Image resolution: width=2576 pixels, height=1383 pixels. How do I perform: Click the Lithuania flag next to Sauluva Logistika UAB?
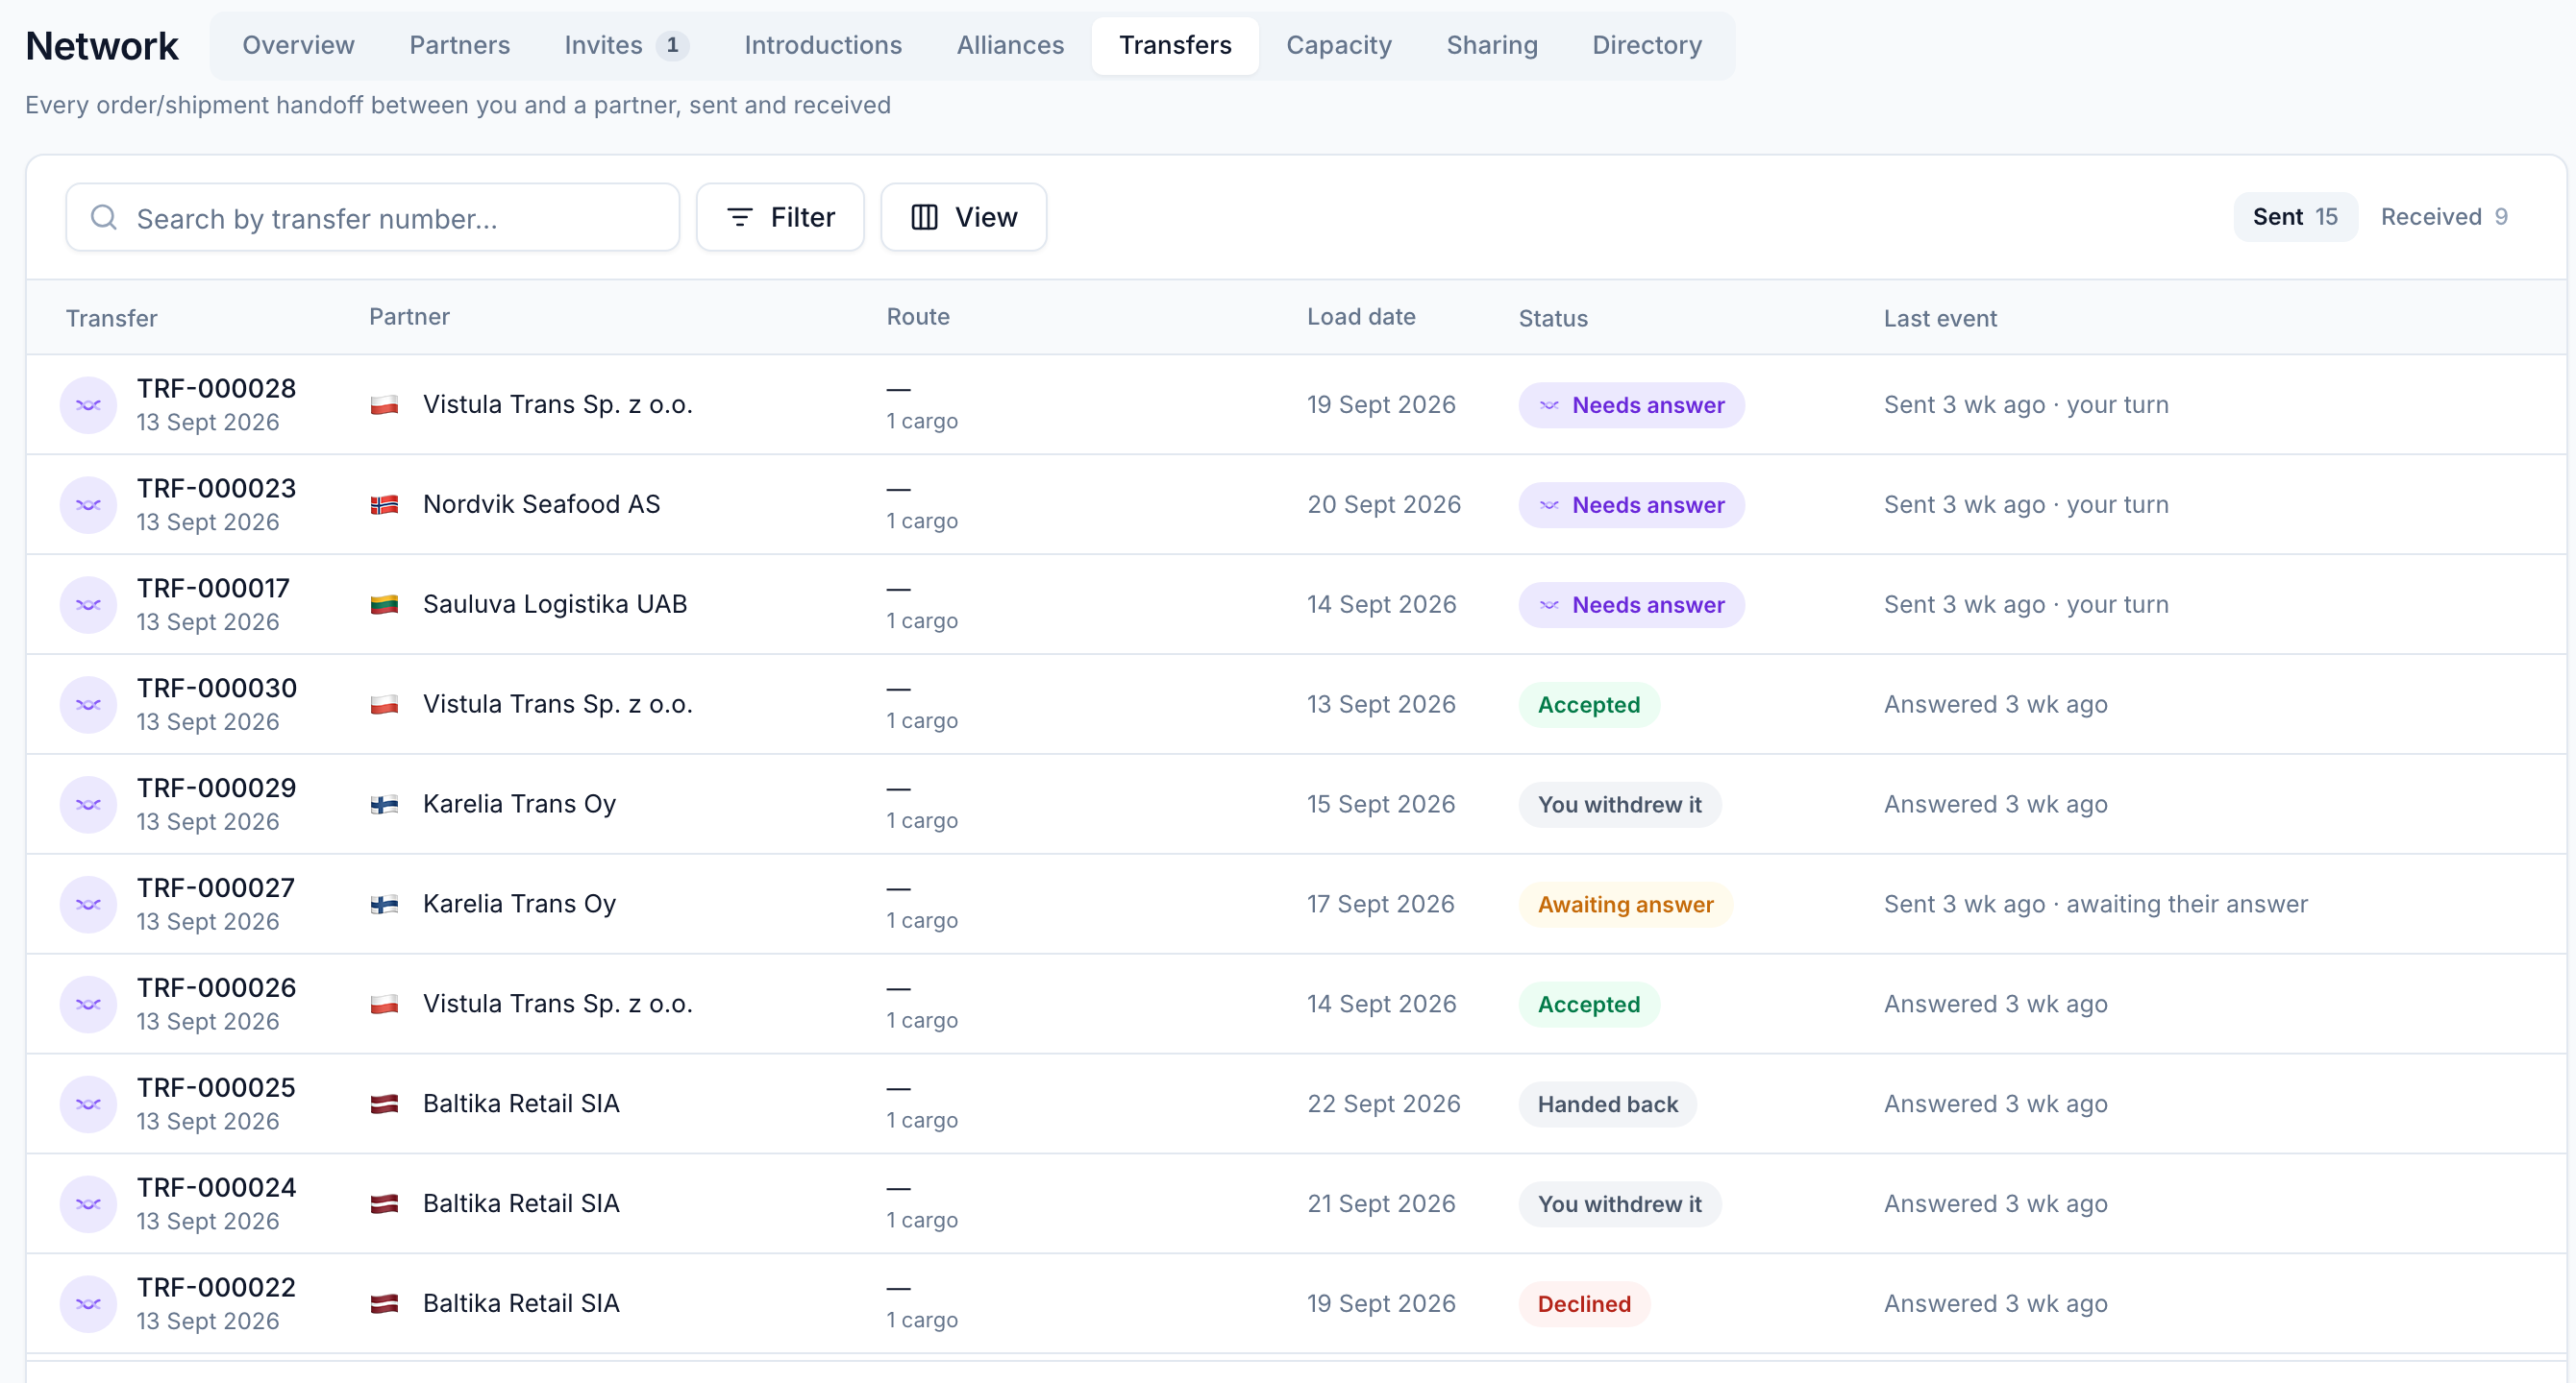click(384, 604)
